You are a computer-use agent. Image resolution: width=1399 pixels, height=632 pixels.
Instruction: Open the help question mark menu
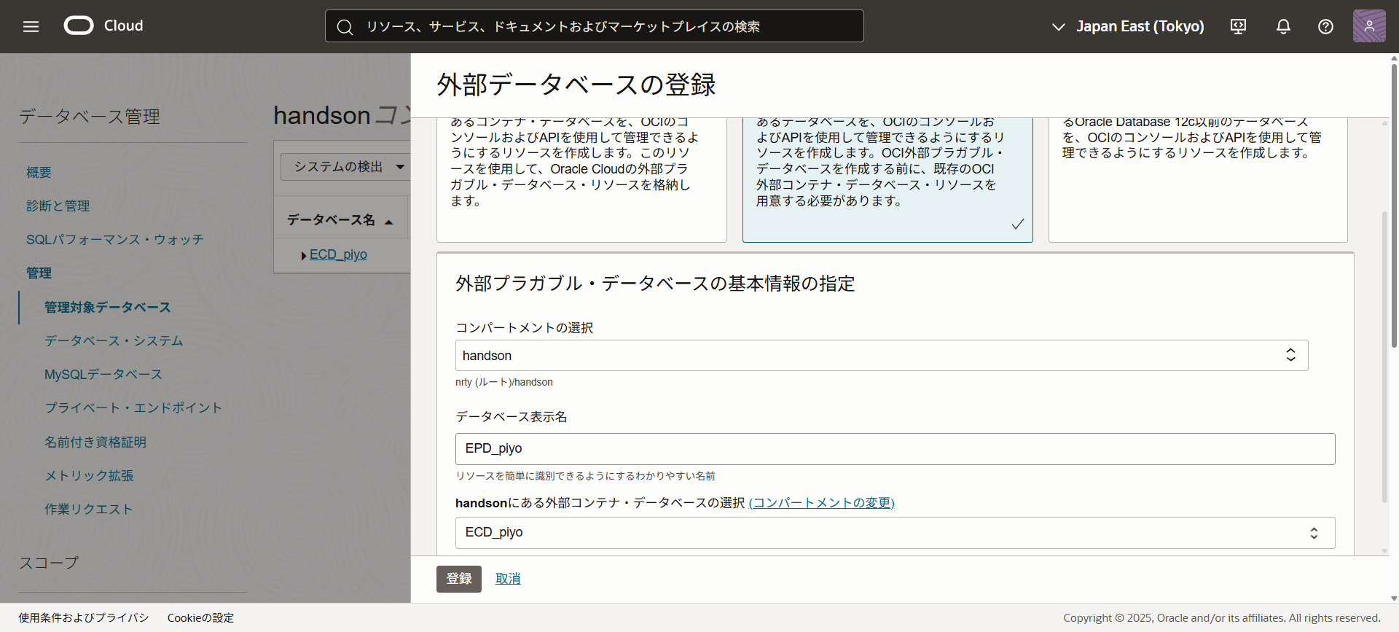[1325, 26]
